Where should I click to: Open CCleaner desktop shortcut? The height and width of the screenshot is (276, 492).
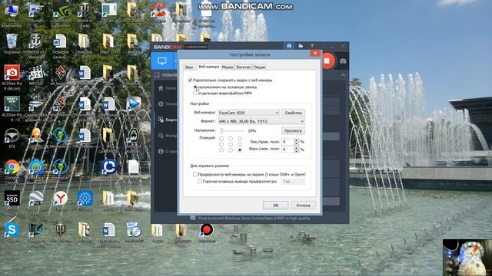pyautogui.click(x=158, y=10)
